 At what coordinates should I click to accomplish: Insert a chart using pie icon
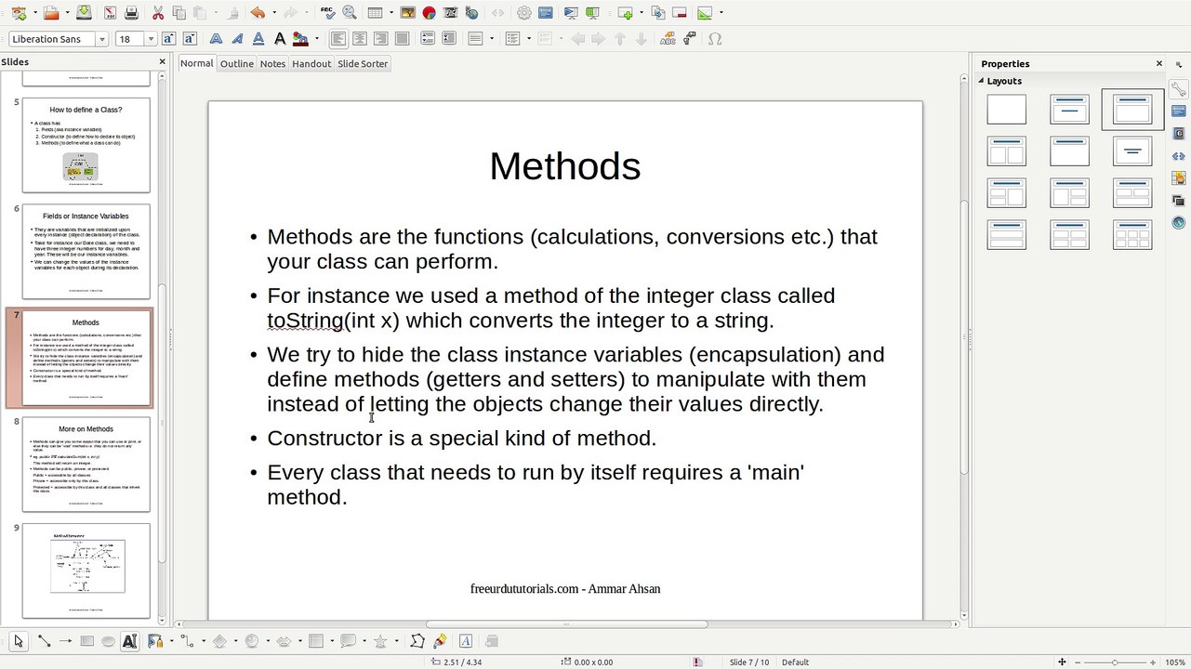[429, 13]
